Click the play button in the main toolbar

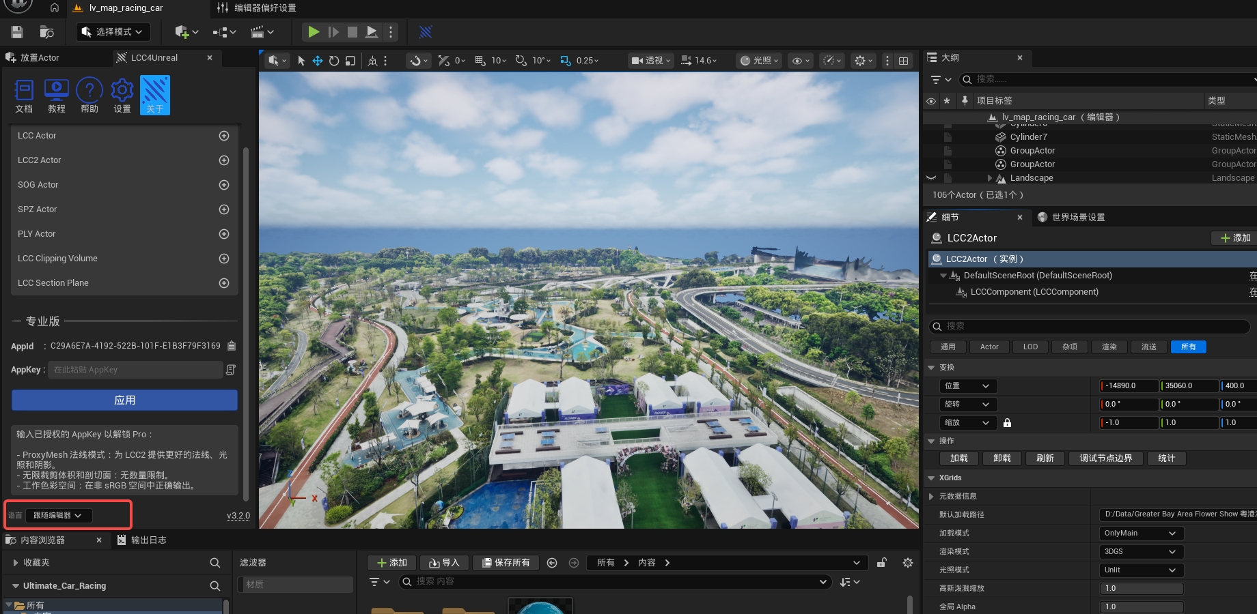coord(314,32)
